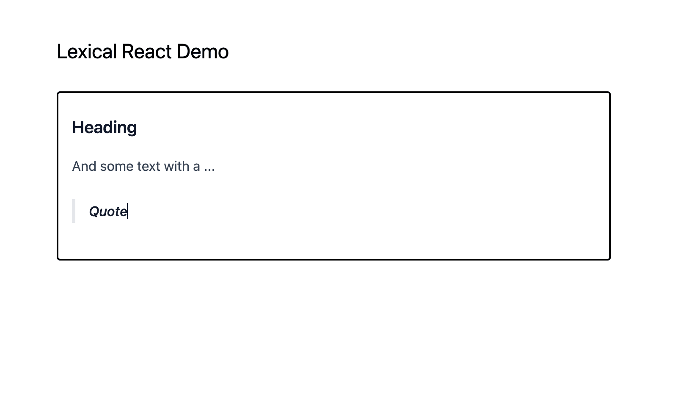This screenshot has height=406, width=677.
Task: Click the text cursor position in the quote line
Action: (127, 211)
